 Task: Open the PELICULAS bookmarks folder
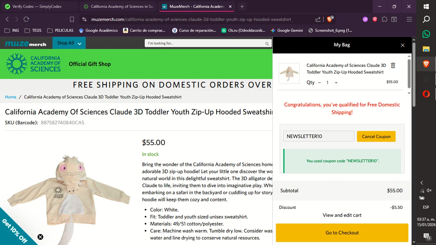tap(60, 30)
